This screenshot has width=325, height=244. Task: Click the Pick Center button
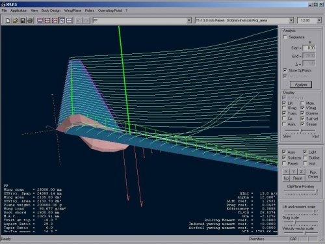point(313,174)
